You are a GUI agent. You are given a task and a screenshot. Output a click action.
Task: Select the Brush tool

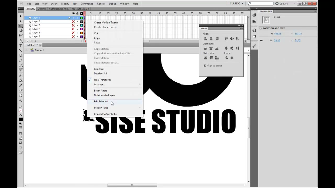(21, 65)
